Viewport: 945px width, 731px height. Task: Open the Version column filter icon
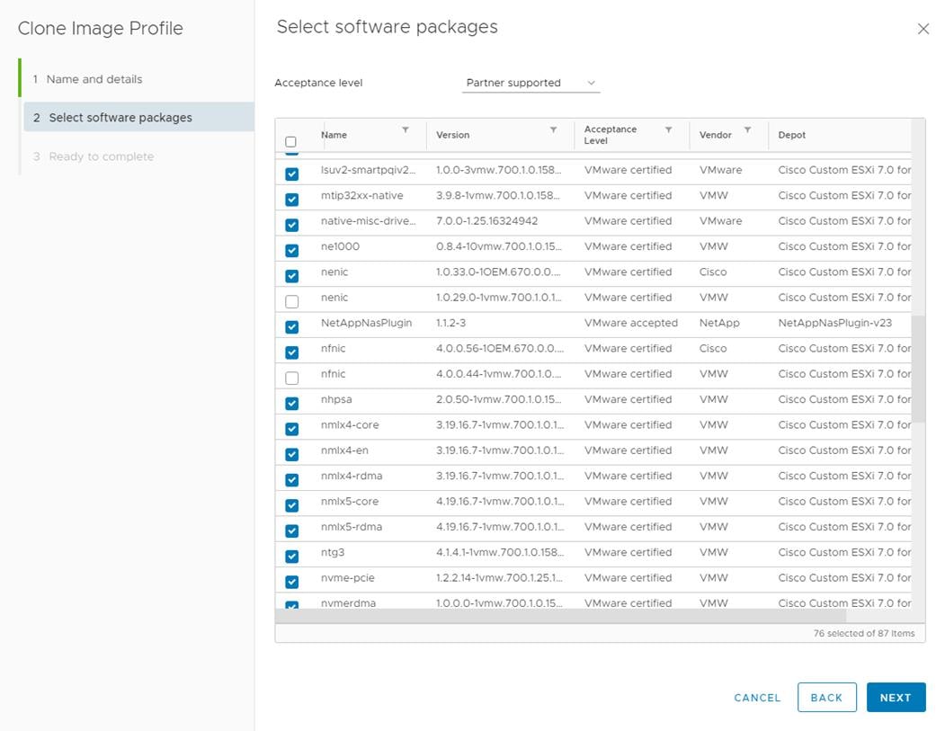[553, 129]
